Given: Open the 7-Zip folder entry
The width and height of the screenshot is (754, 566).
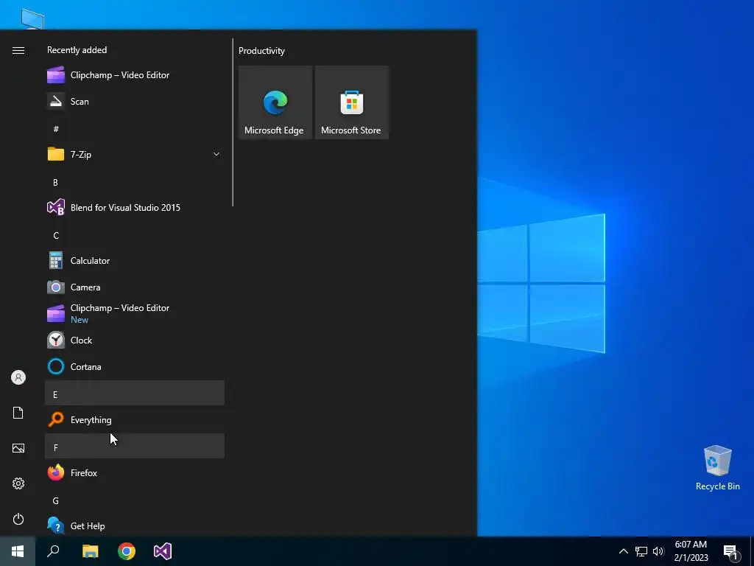Looking at the screenshot, I should tap(135, 155).
